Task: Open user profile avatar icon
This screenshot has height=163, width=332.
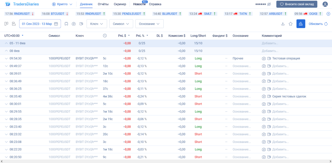Action: pos(325,4)
